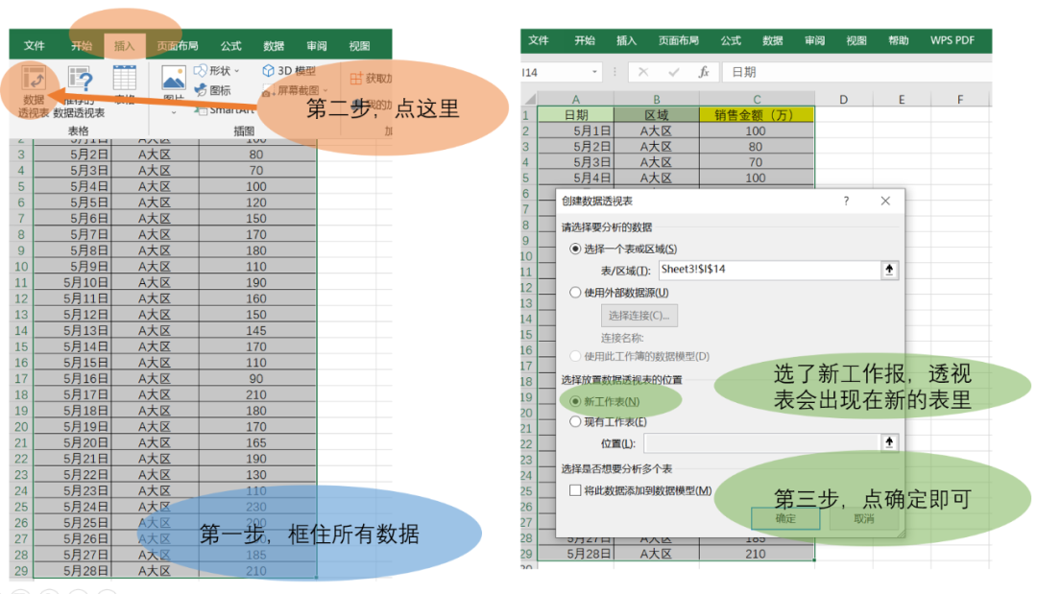Close the 创建数据透视表 dialog

point(885,201)
